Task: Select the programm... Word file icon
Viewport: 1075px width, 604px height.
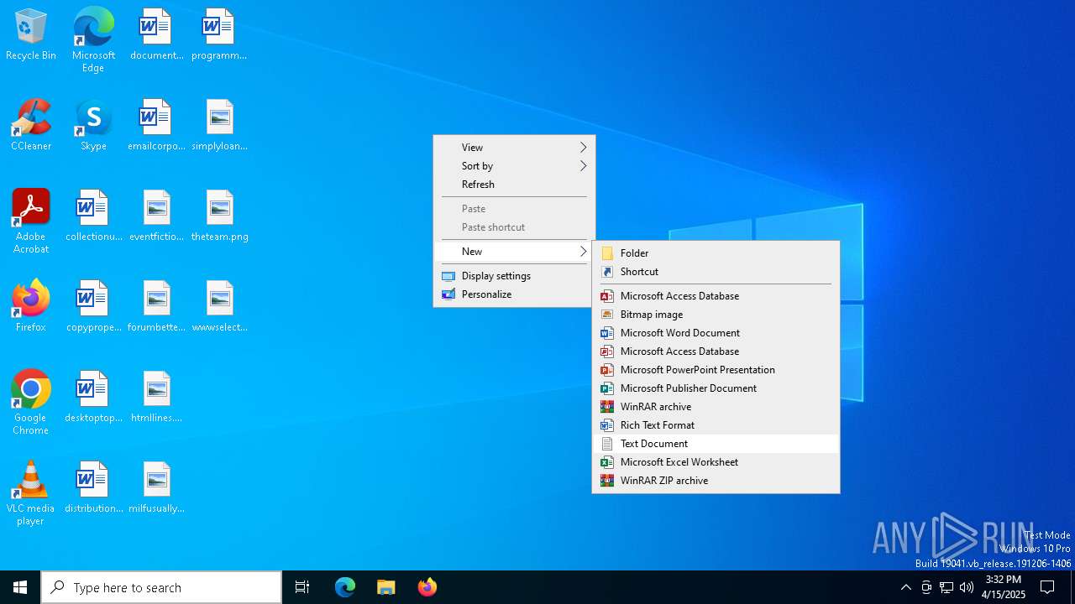Action: (x=219, y=35)
